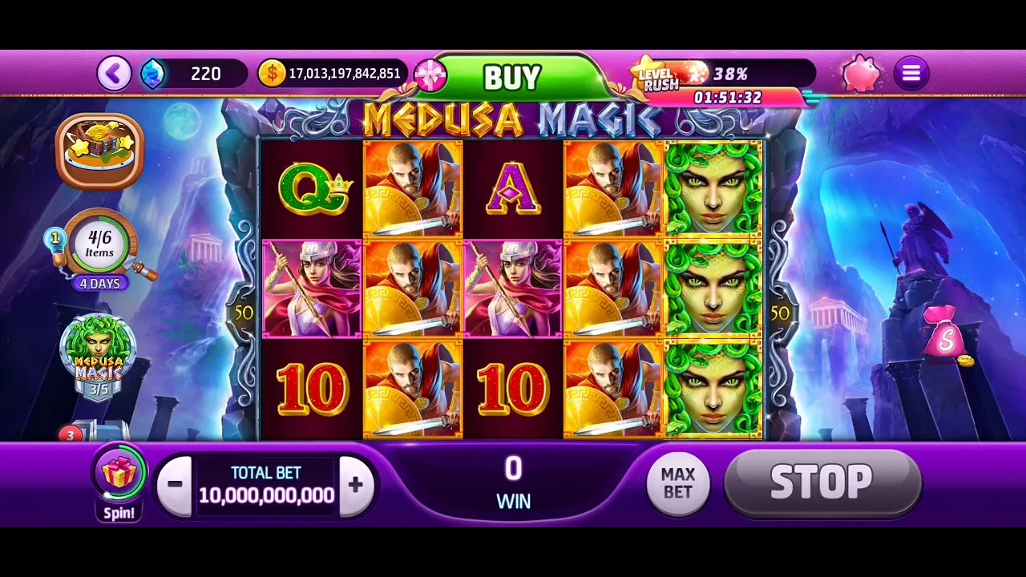Viewport: 1026px width, 577px height.
Task: Collect the pink money bag
Action: [x=946, y=334]
